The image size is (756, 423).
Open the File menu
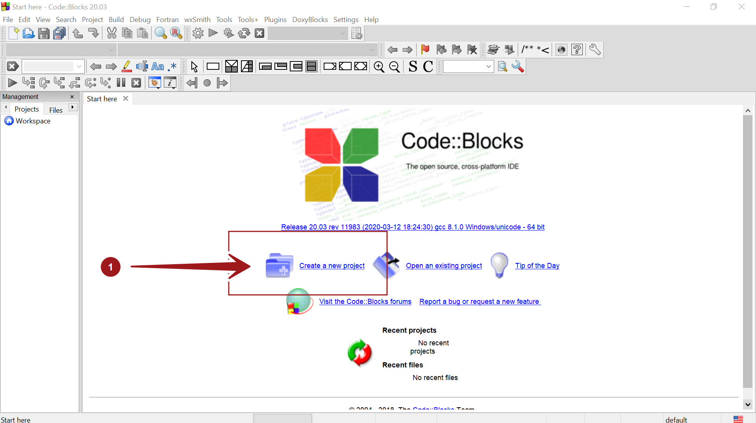(8, 19)
